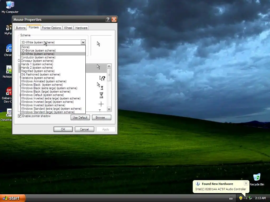Image resolution: width=270 pixels, height=202 pixels.
Task: Click pointer list scroll up arrow
Action: pos(109,66)
